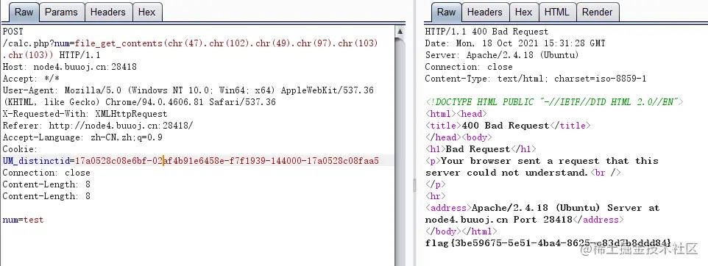Click the Accept-Language: zh-CN header line
This screenshot has height=266, width=708.
82,137
